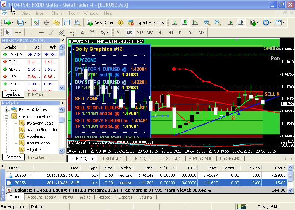Switch to Bar Chart display
Screen dimensions: 295x210
[x=174, y=22]
